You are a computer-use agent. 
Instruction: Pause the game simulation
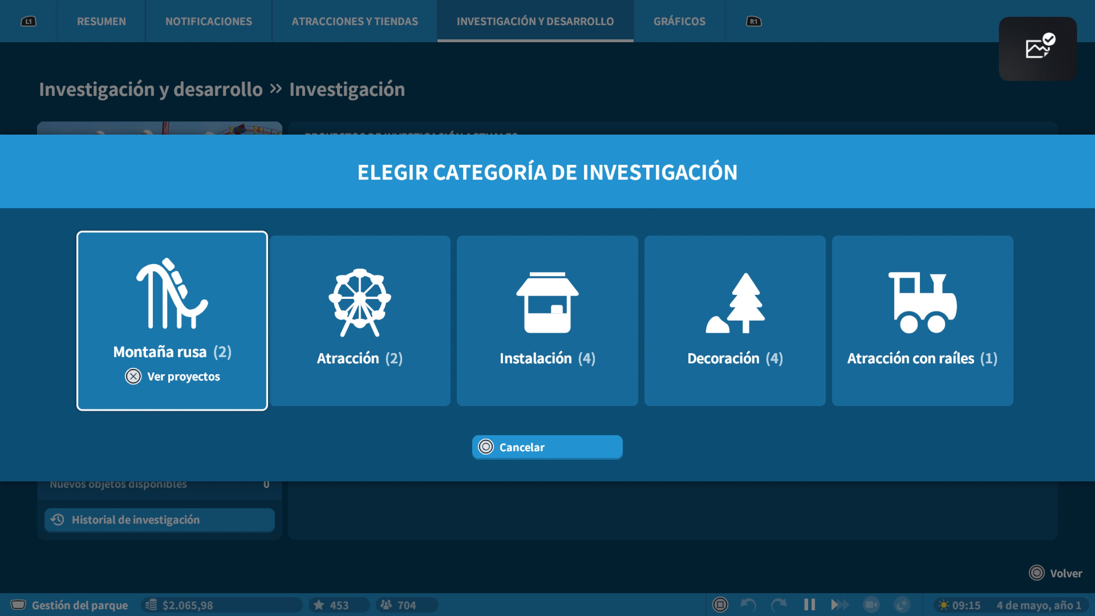click(x=809, y=605)
